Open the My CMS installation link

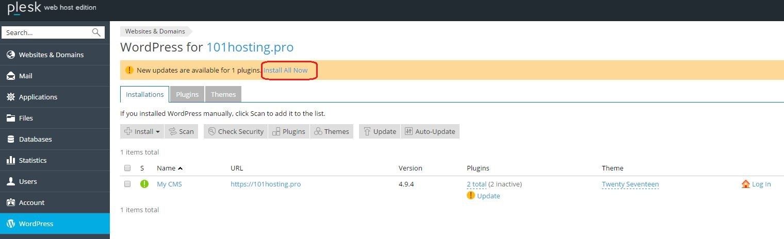(169, 184)
